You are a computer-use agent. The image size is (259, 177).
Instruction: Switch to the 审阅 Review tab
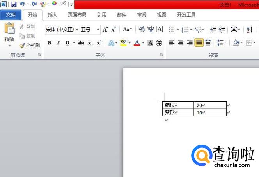(x=142, y=15)
